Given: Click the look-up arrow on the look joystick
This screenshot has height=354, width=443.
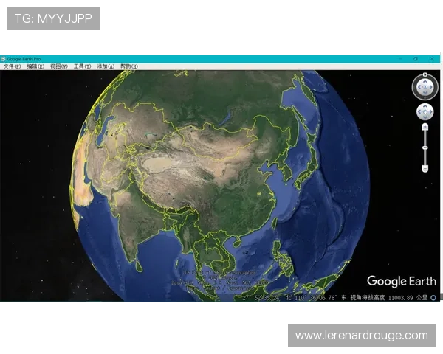Looking at the screenshot, I should [x=425, y=80].
